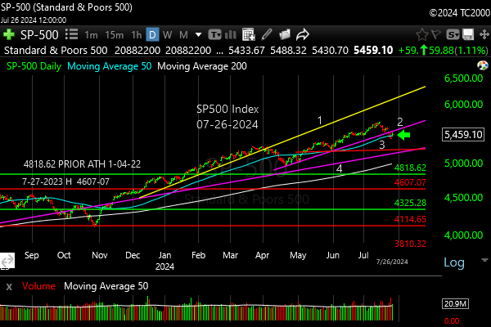This screenshot has height=327, width=491.
Task: Click the Jan 2024 time axis label
Action: [165, 261]
